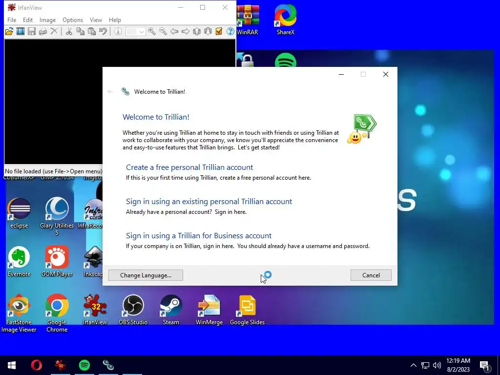Viewport: 500px width, 375px height.
Task: Click the Open file icon in IrfanView toolbar
Action: coord(9,31)
